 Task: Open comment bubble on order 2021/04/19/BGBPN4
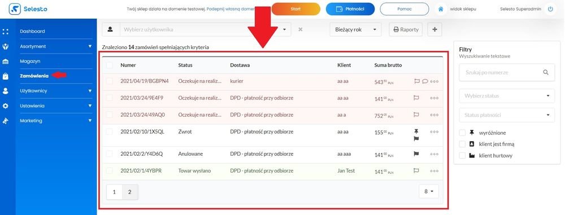425,81
